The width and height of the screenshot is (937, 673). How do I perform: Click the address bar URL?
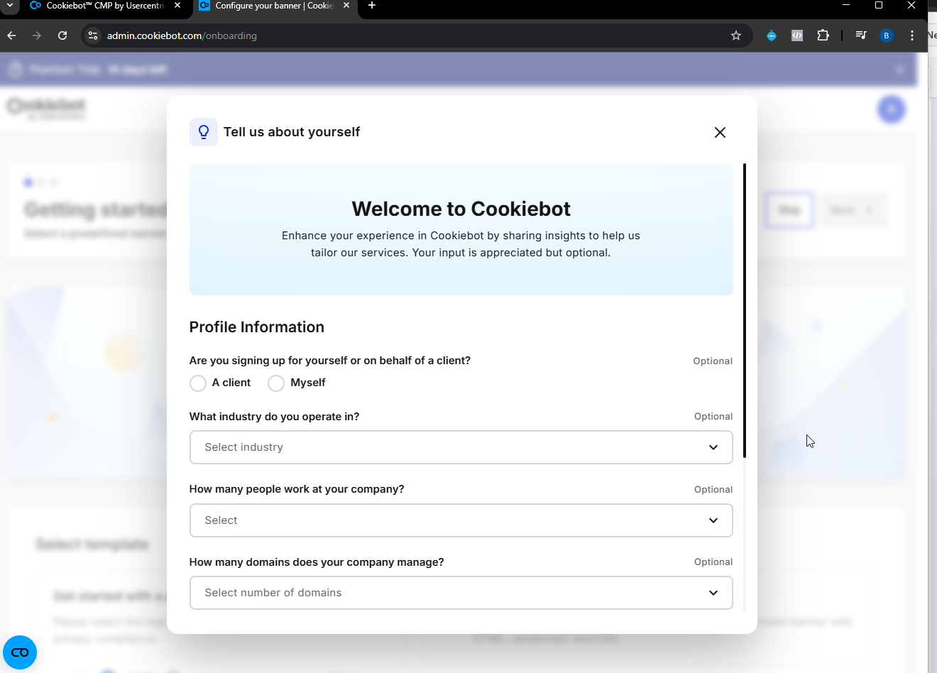pos(182,35)
